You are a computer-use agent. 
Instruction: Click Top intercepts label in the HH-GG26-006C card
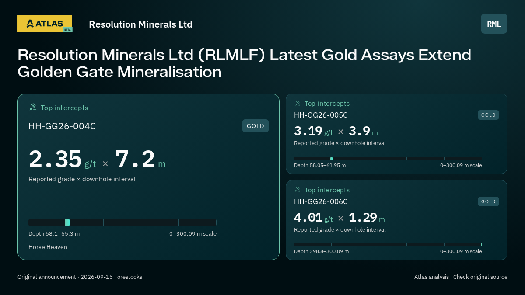pos(327,190)
